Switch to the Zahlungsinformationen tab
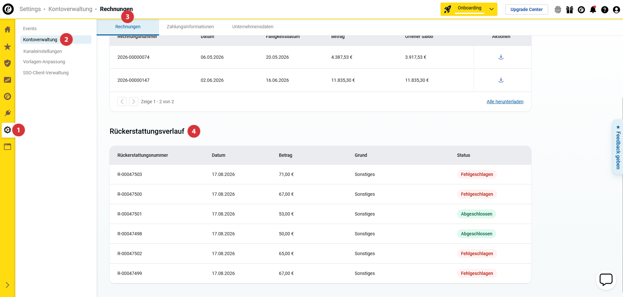The image size is (623, 297). pos(190,27)
